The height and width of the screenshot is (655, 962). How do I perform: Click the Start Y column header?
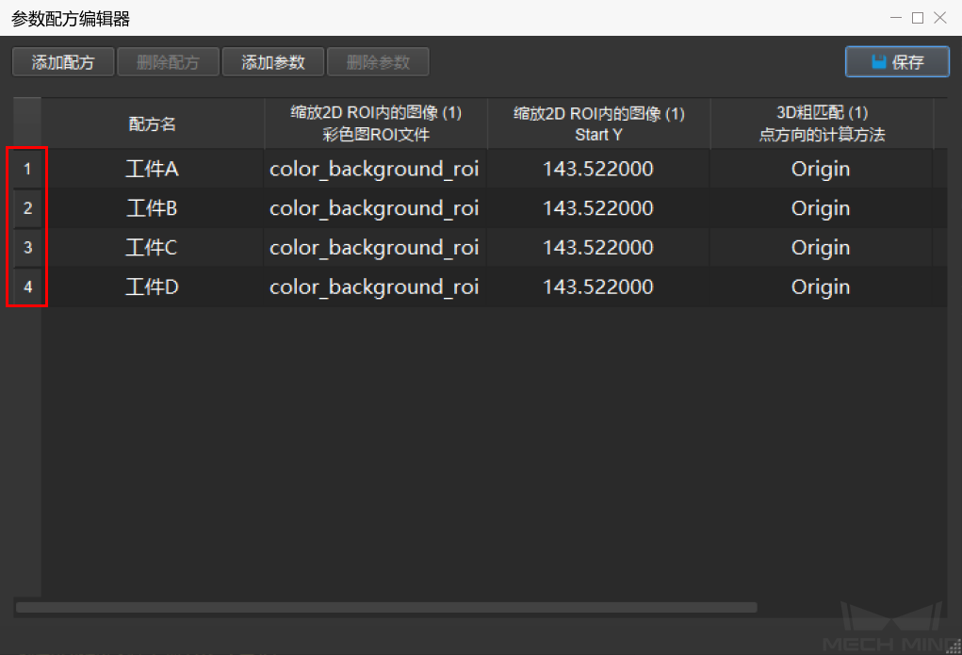click(x=598, y=124)
